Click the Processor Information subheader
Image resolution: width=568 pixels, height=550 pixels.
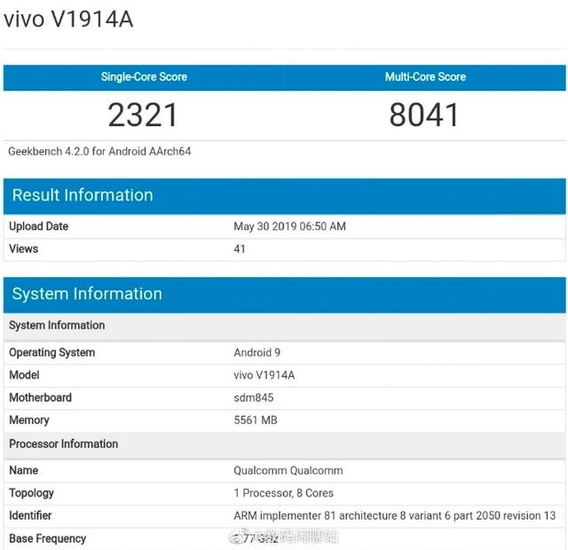(63, 443)
